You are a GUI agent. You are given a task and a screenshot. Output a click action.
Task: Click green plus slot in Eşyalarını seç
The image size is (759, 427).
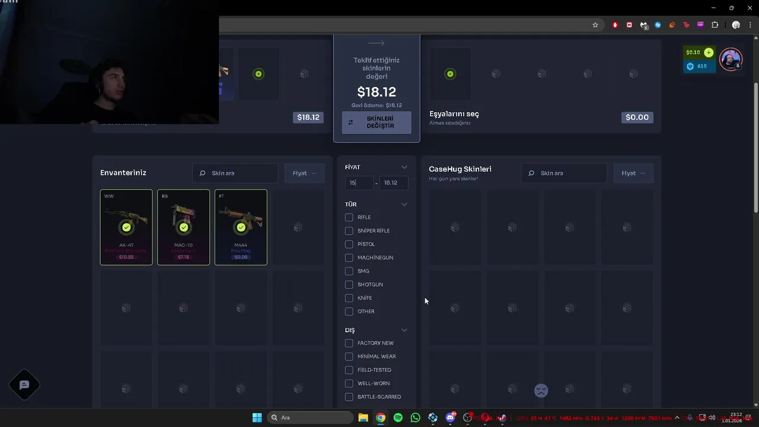450,74
